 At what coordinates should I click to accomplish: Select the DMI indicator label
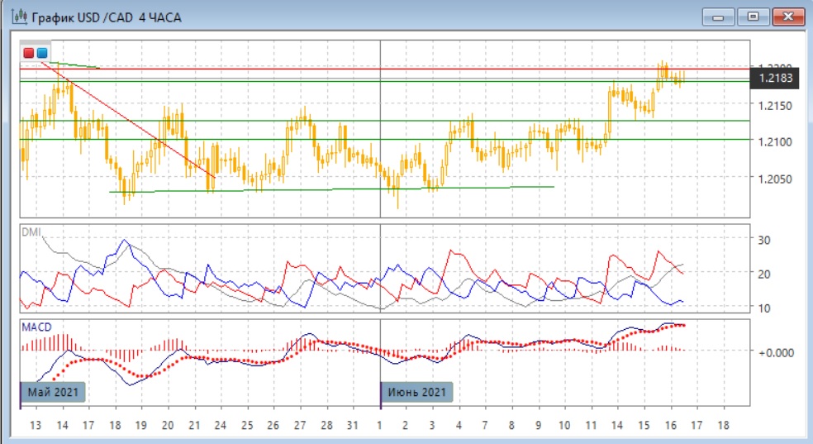(x=31, y=233)
